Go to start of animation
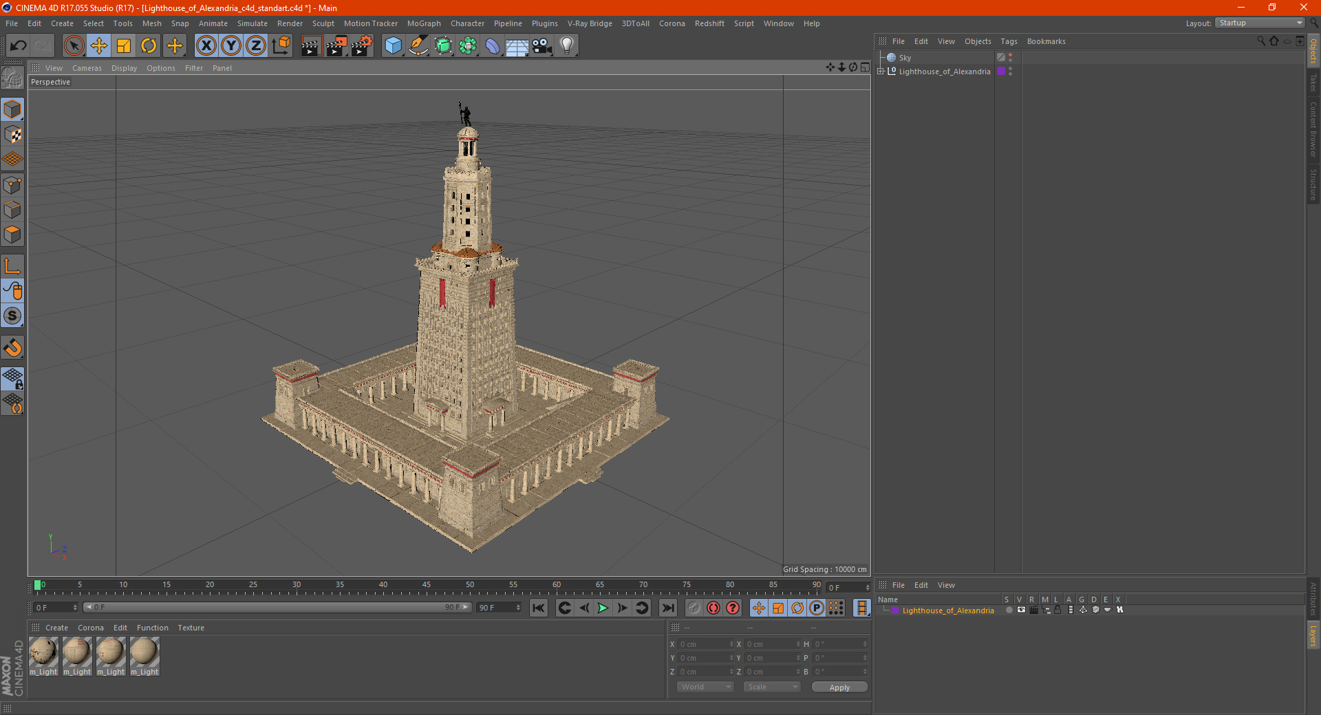 (x=539, y=608)
